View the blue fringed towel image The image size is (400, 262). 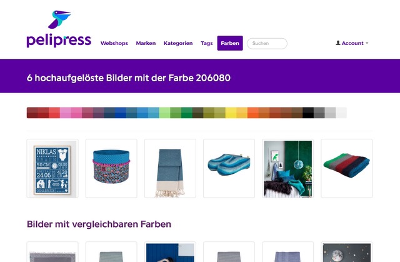click(170, 168)
